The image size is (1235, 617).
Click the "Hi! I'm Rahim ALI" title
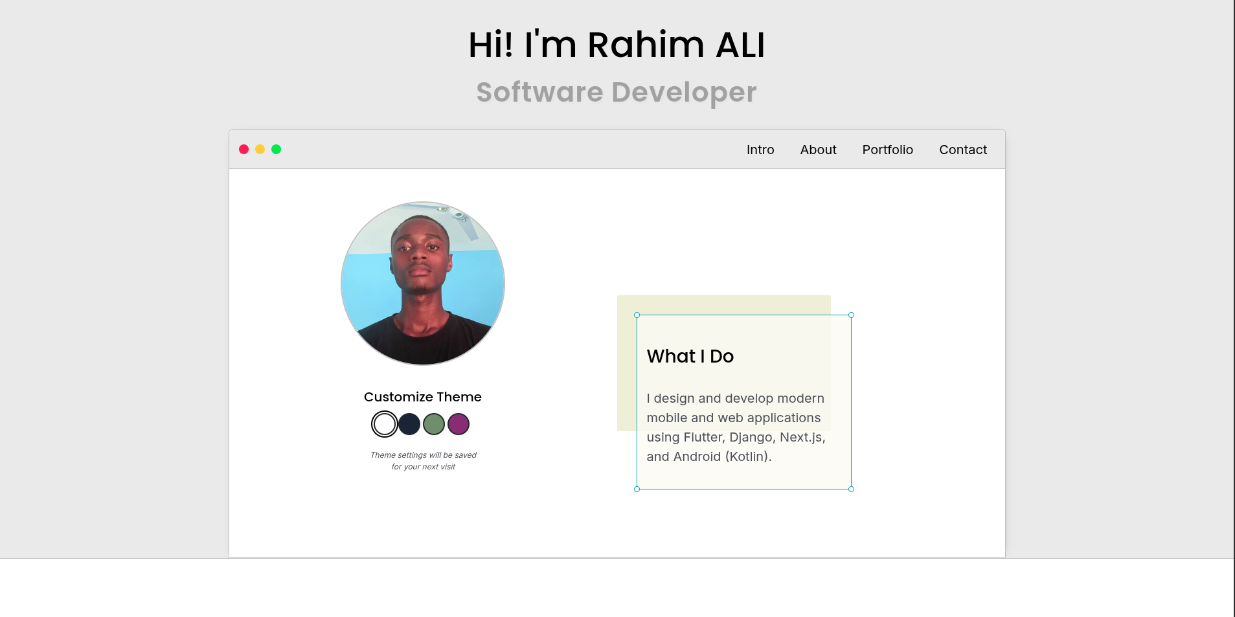pos(617,45)
